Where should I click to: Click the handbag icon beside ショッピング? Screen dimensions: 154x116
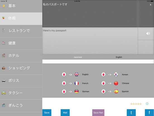click(x=4, y=68)
